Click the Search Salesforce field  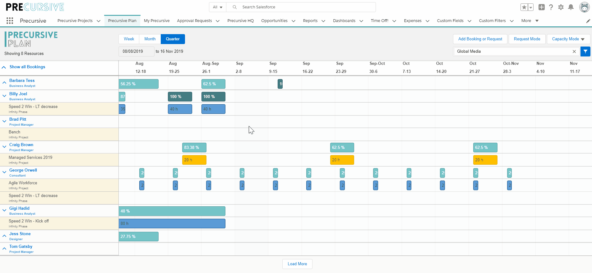[x=301, y=7]
